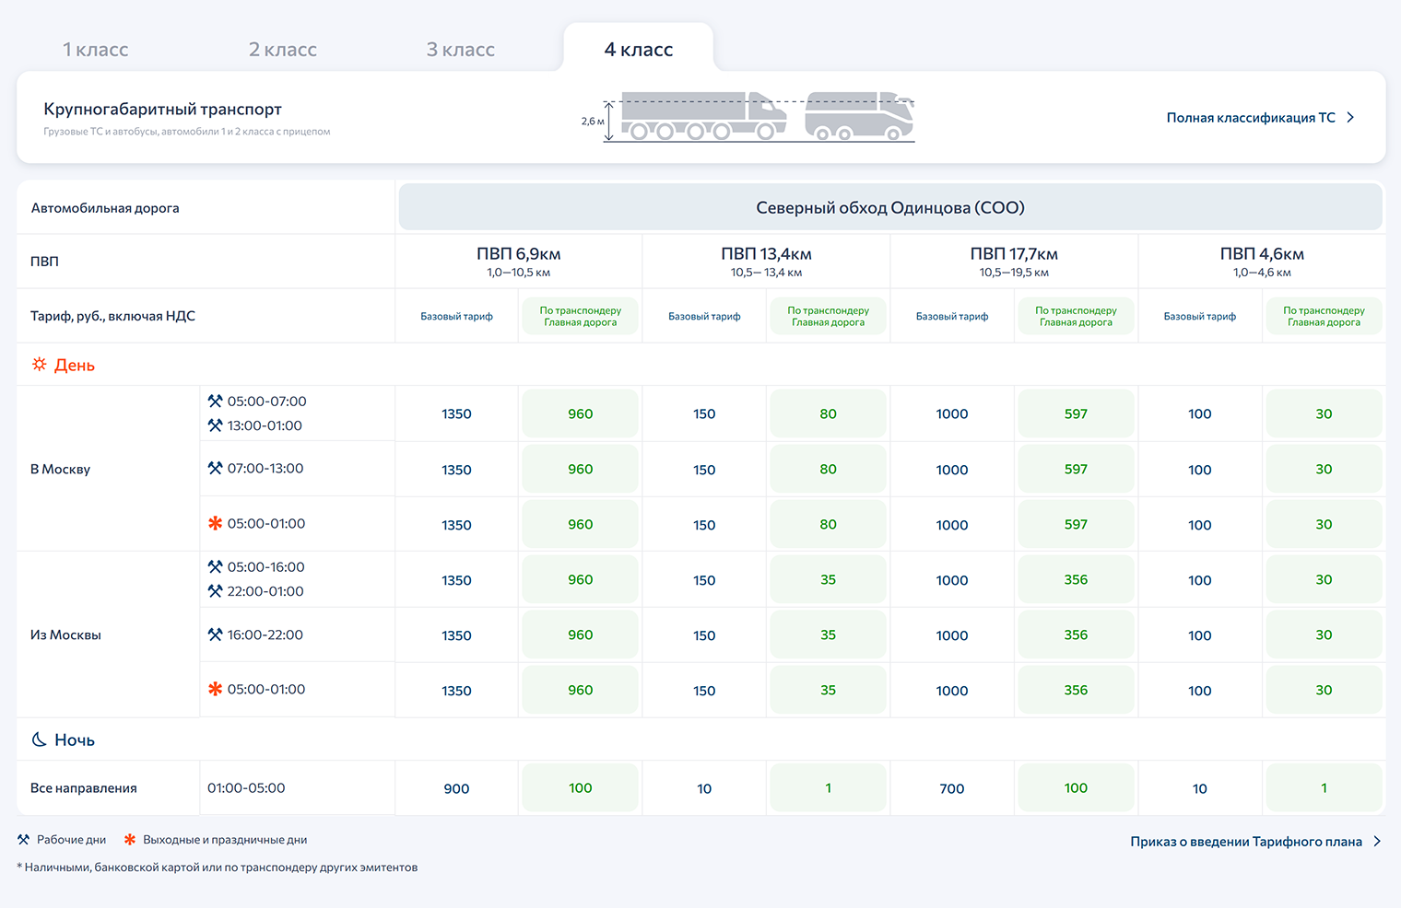This screenshot has height=908, width=1401.
Task: Click the chevron after Приказ о введении Тарифного плана
Action: click(x=1377, y=842)
